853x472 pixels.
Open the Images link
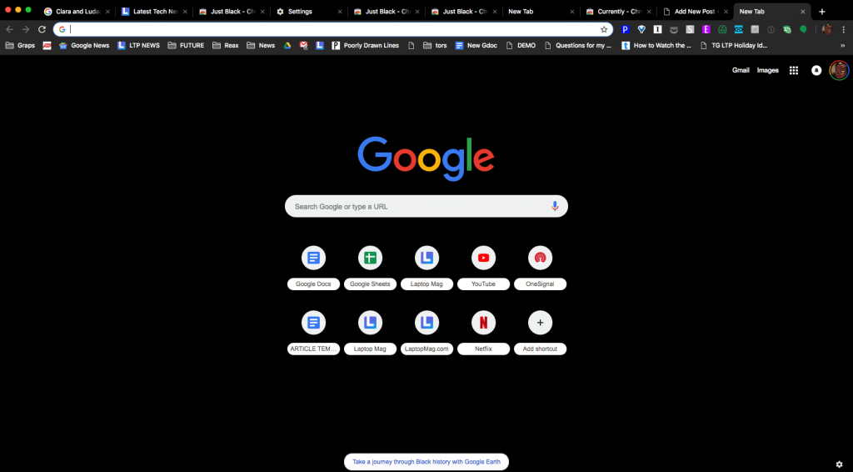(x=767, y=70)
